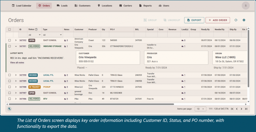The image size is (256, 132).
Task: Click the vertical table scrollbar
Action: [x=248, y=58]
